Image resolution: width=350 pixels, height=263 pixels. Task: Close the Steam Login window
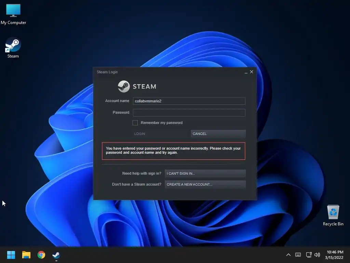tap(252, 72)
